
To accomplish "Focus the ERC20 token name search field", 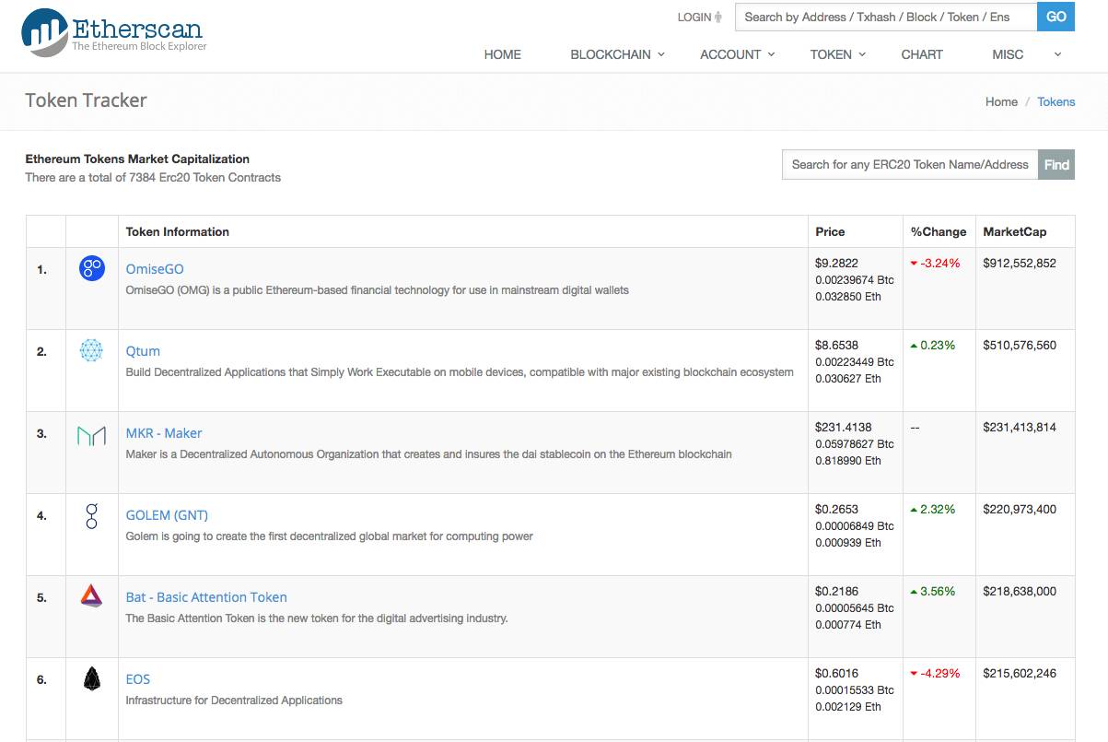I will [910, 165].
